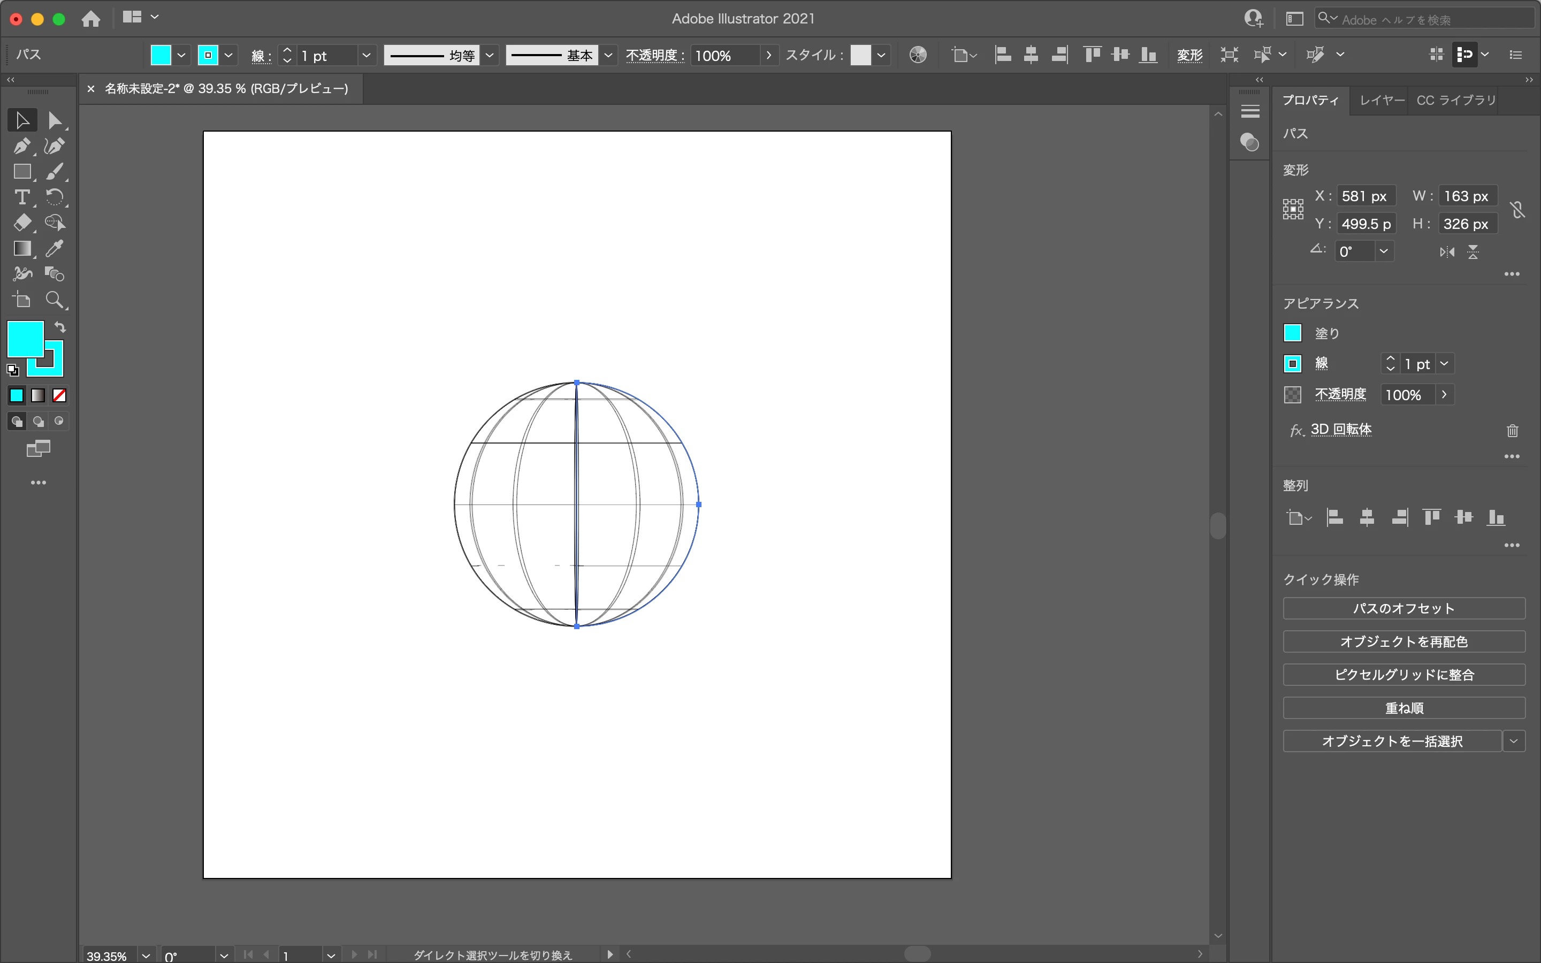Swap fill and stroke colors arrow
This screenshot has width=1541, height=963.
(60, 327)
